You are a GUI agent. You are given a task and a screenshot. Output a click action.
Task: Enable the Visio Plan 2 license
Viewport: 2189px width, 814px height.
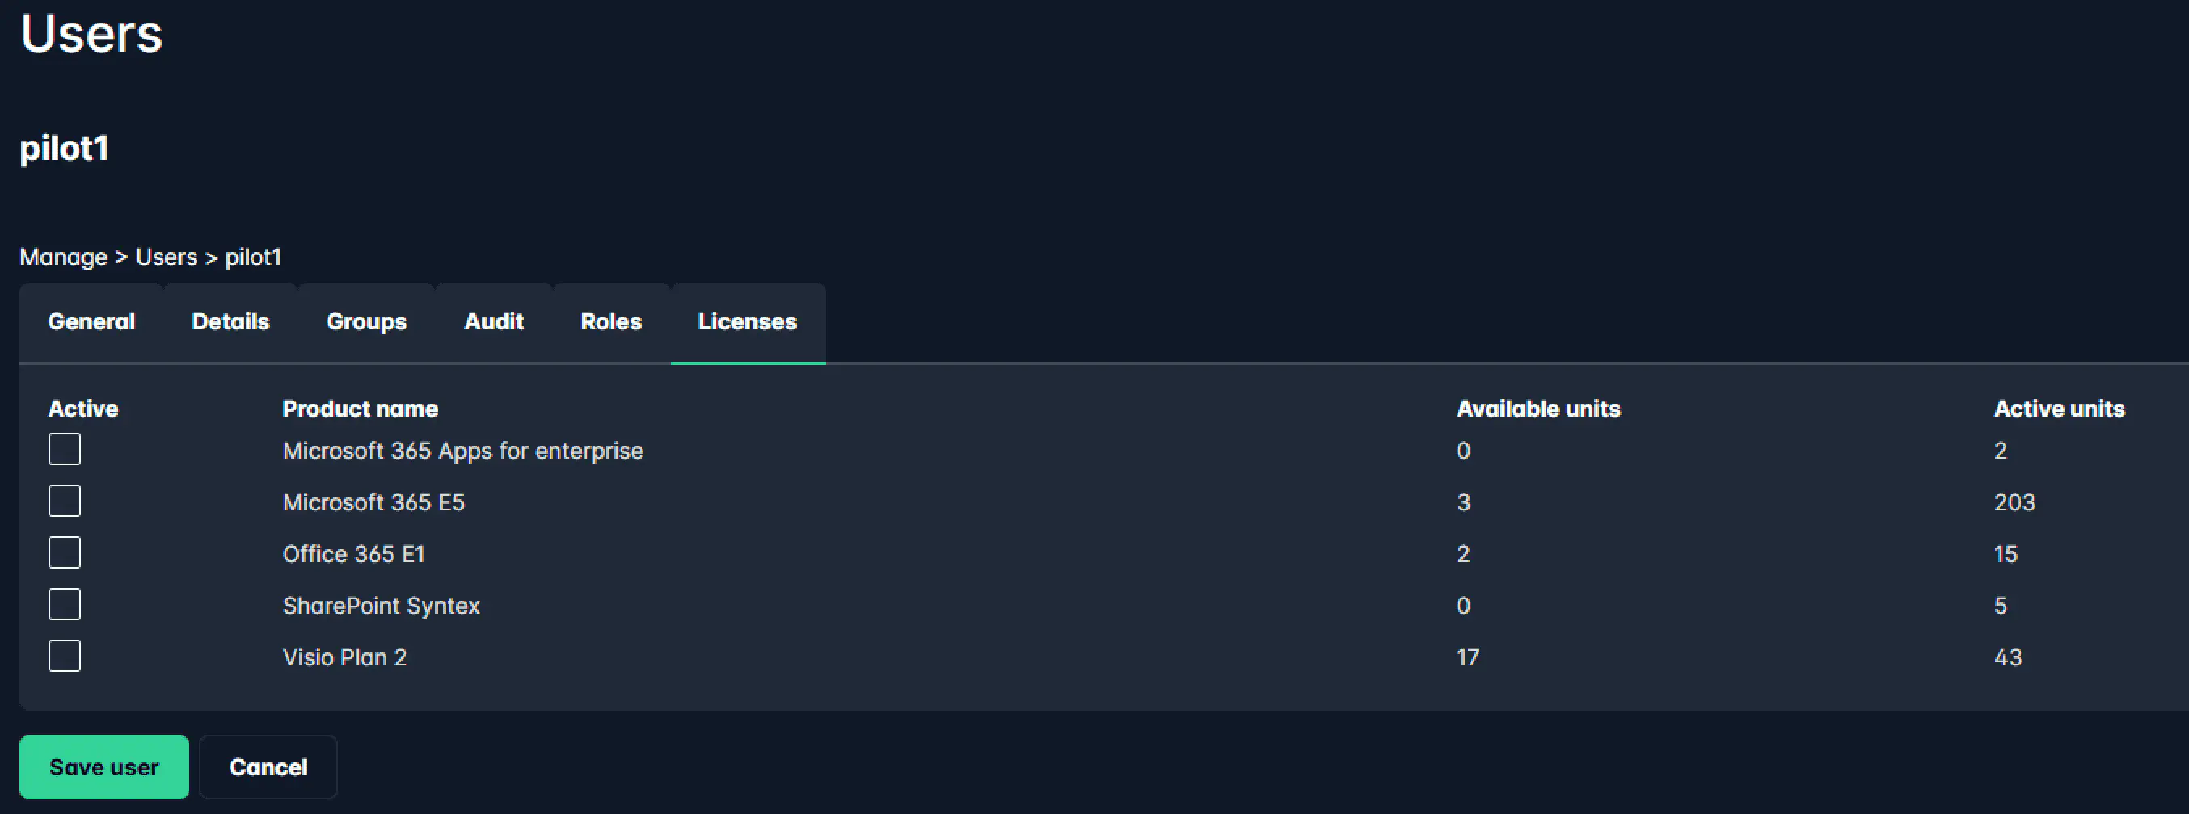65,655
